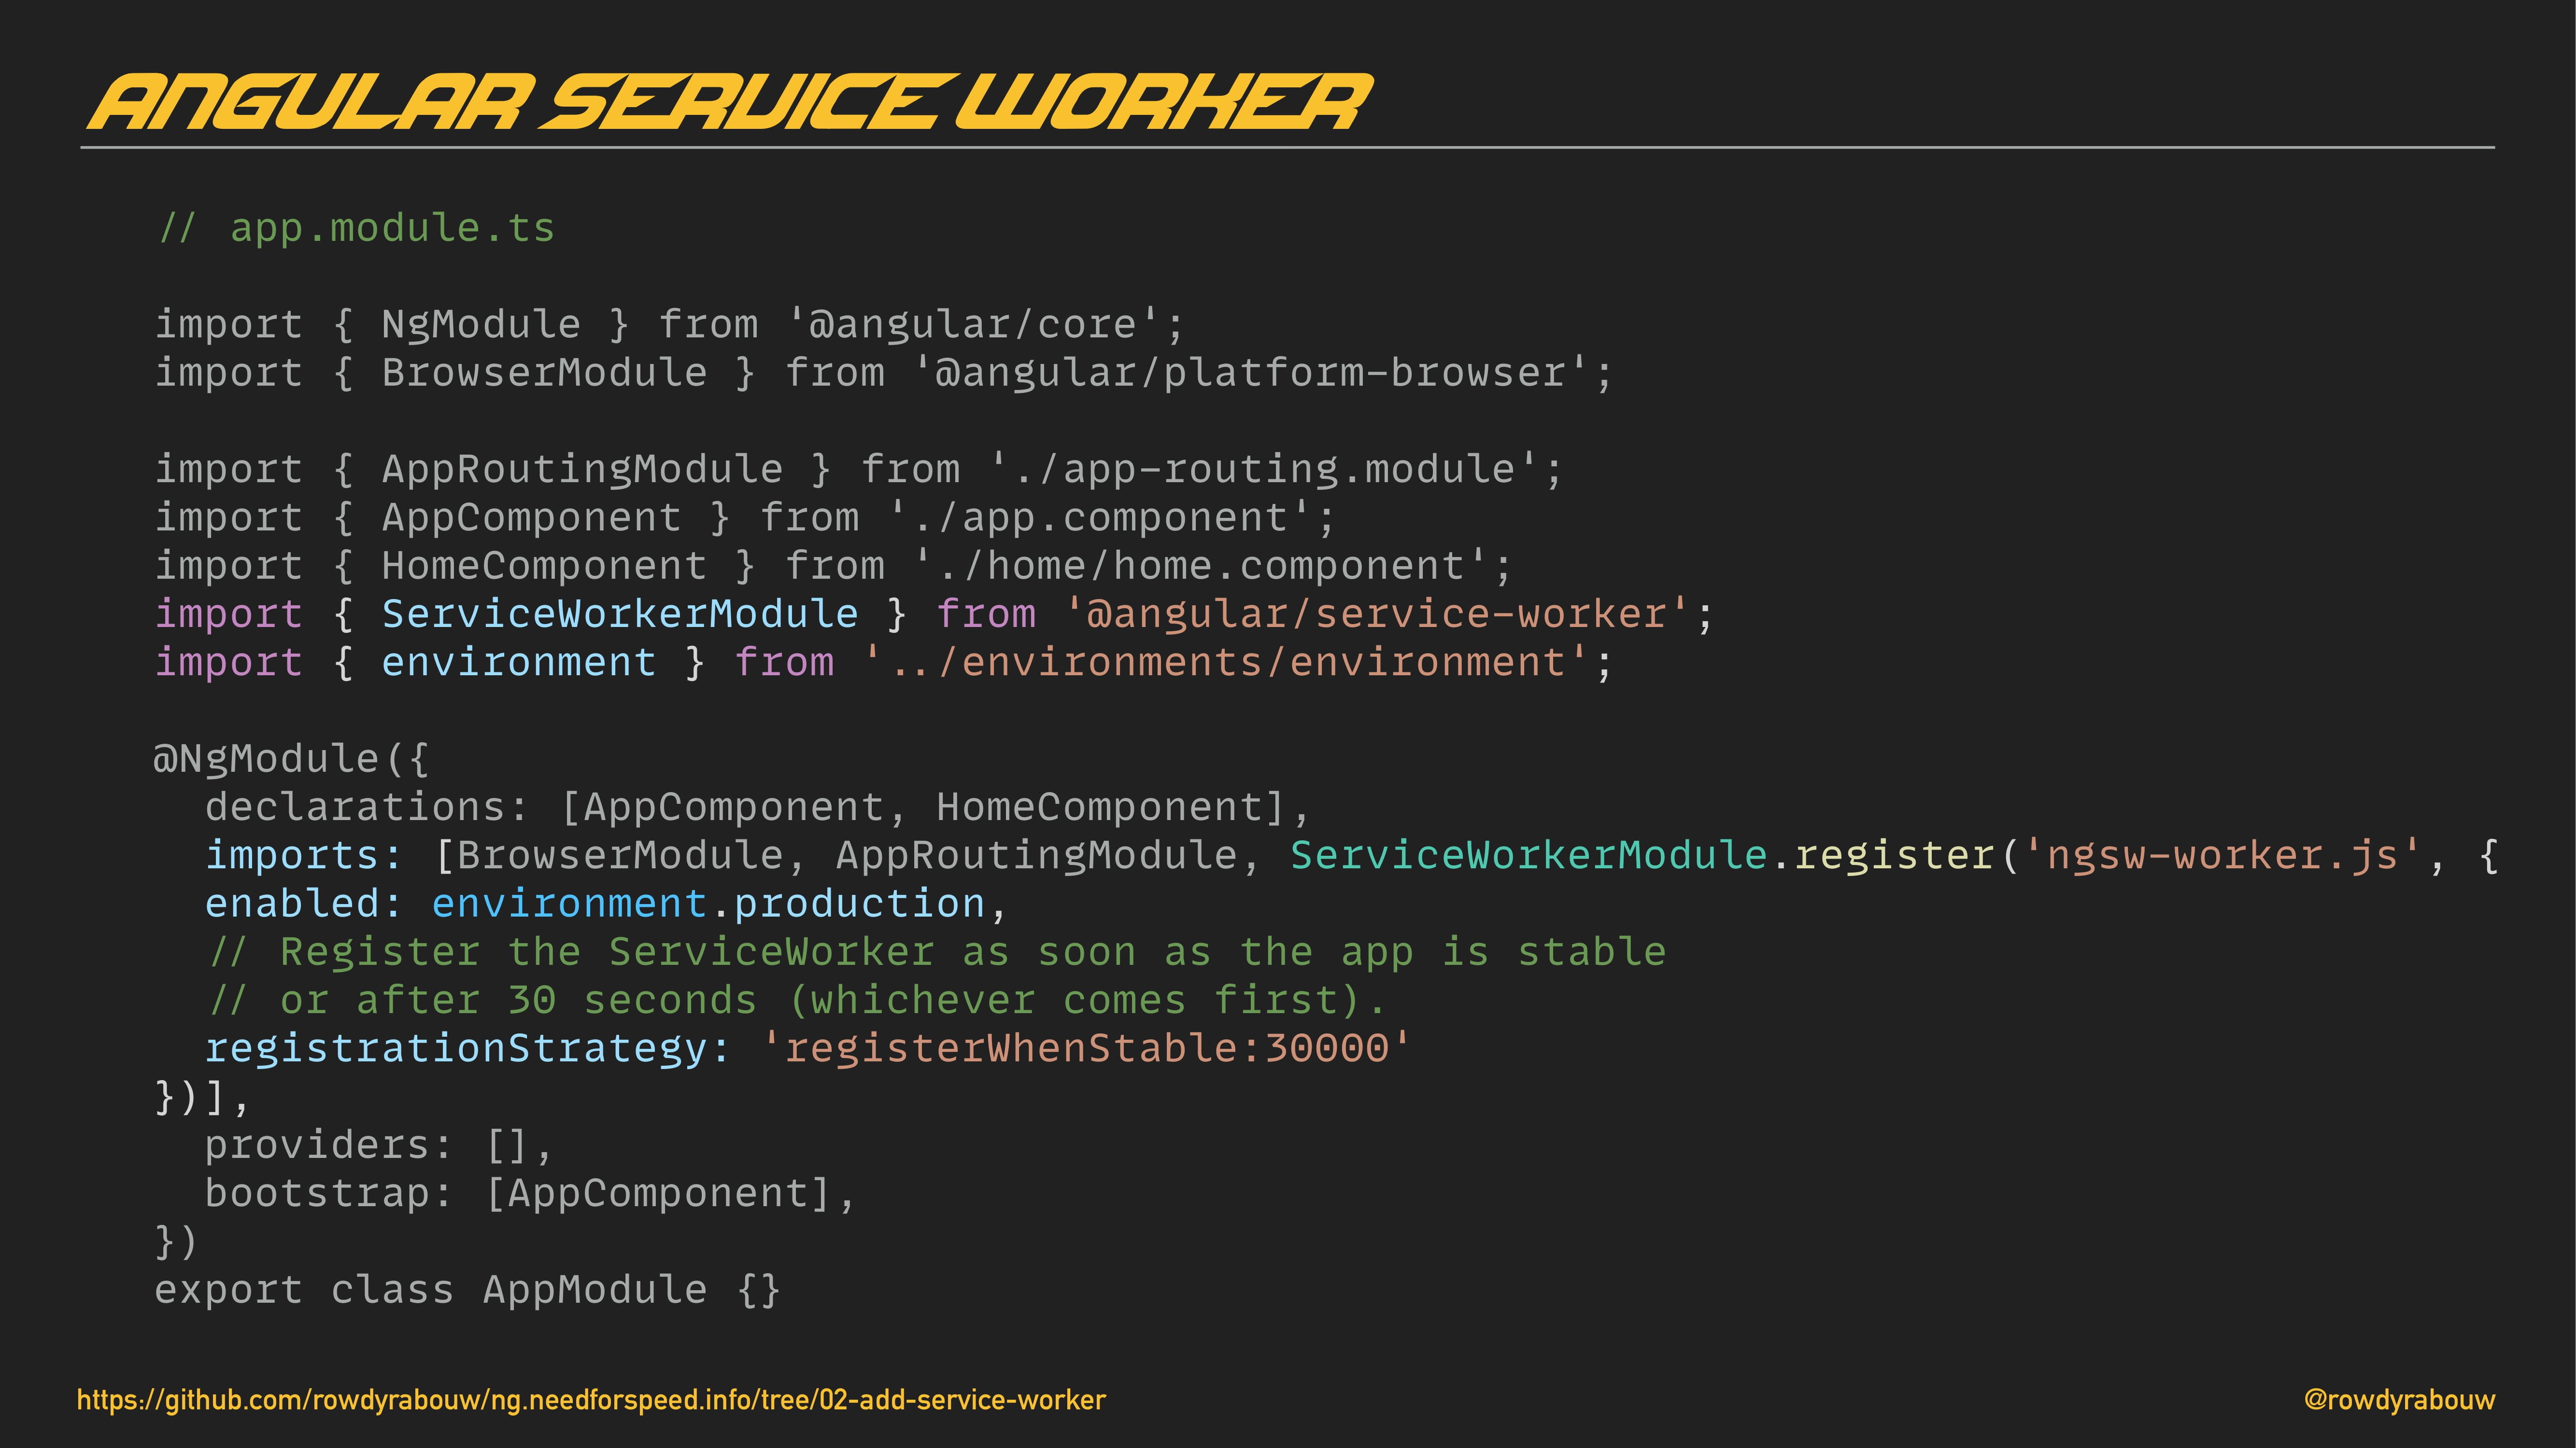Image resolution: width=2576 pixels, height=1448 pixels.
Task: Click 'environment.production' value
Action: tap(709, 904)
